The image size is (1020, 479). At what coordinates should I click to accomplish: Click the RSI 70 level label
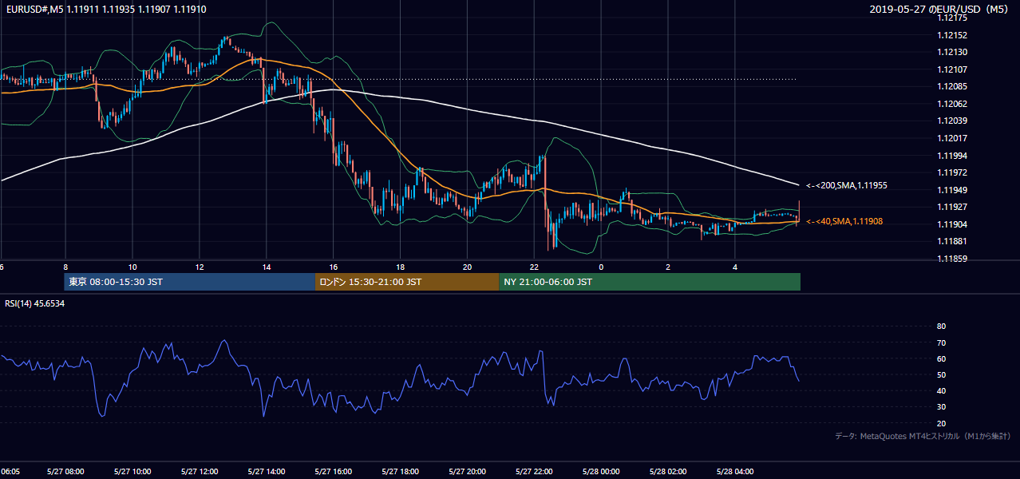(941, 342)
